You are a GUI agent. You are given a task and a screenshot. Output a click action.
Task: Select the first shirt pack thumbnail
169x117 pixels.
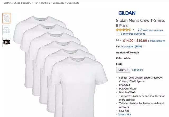click(6, 18)
